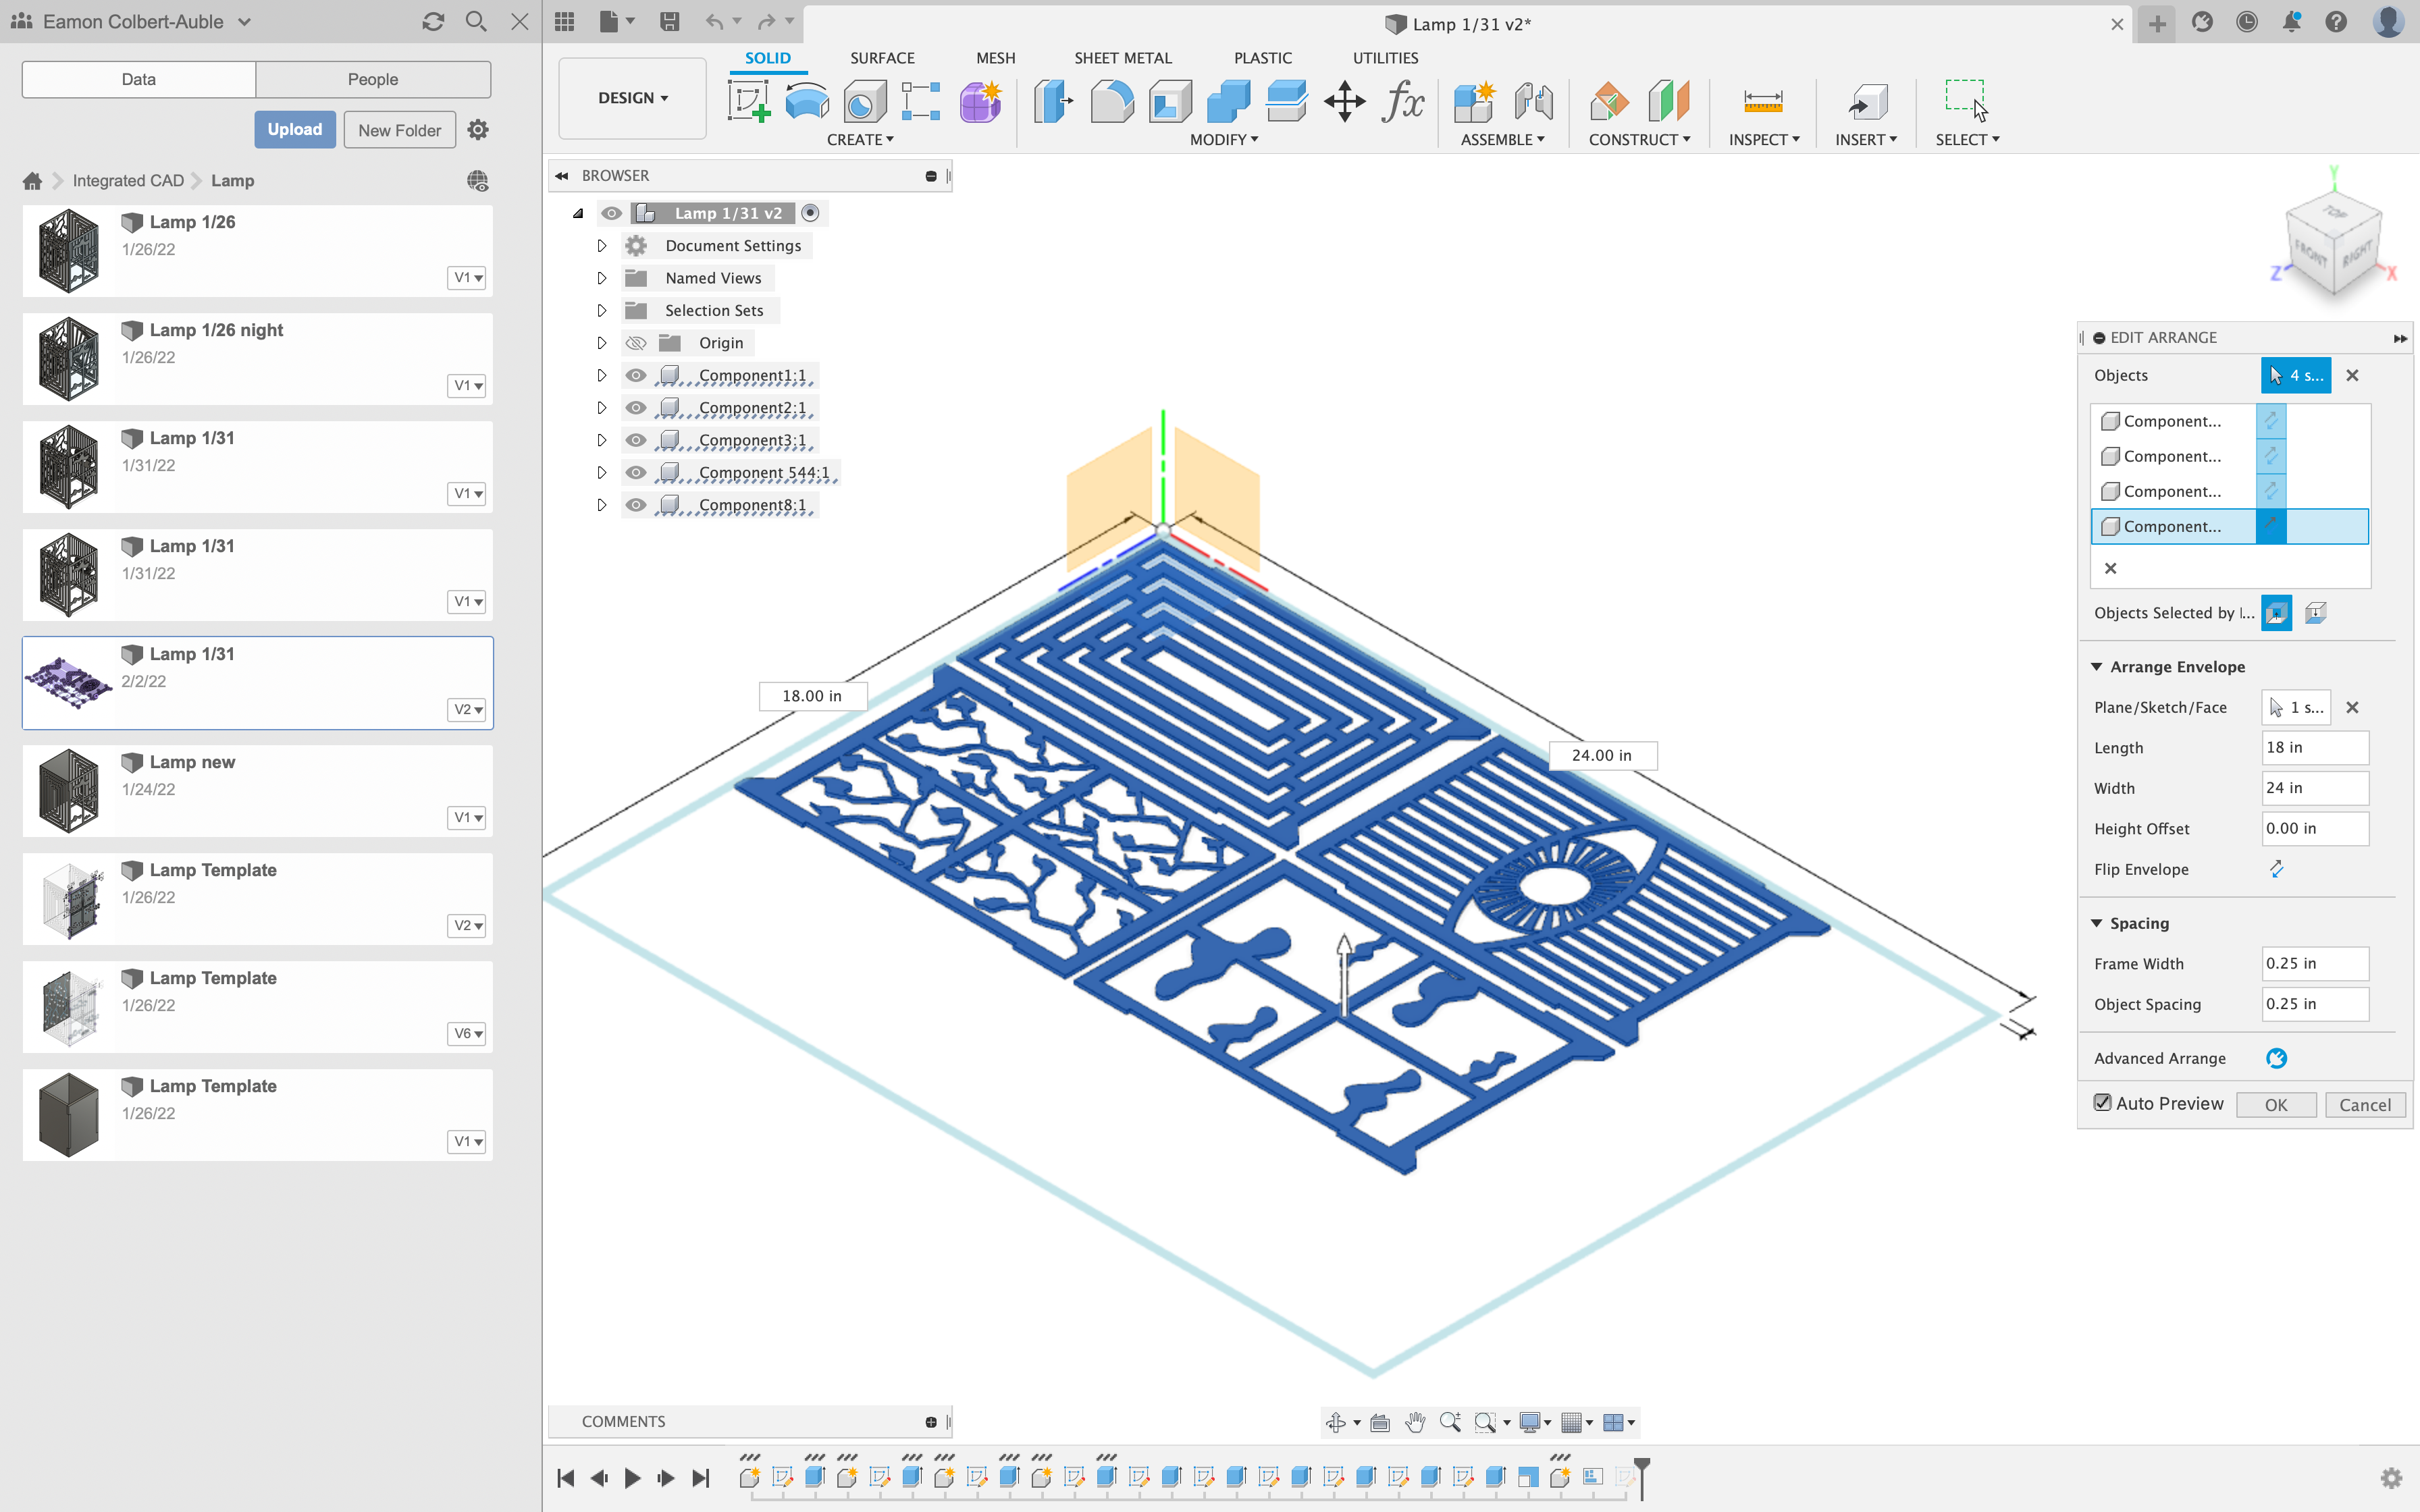Uncheck the Auto Preview checkbox

tap(2103, 1103)
